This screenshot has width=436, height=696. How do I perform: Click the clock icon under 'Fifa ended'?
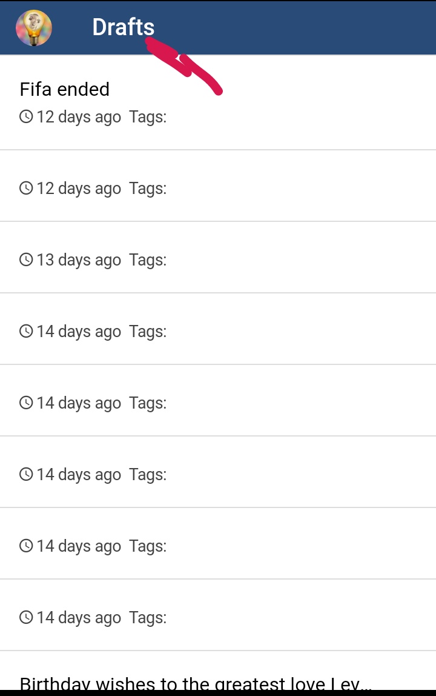pyautogui.click(x=26, y=117)
